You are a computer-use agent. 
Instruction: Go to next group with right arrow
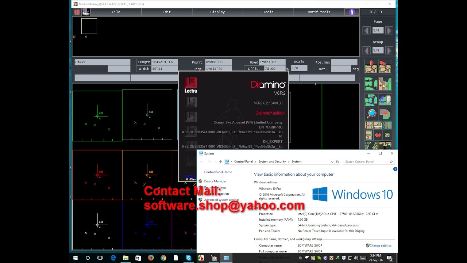[x=389, y=50]
